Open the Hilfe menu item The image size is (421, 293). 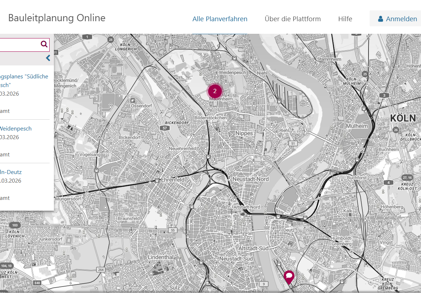345,19
